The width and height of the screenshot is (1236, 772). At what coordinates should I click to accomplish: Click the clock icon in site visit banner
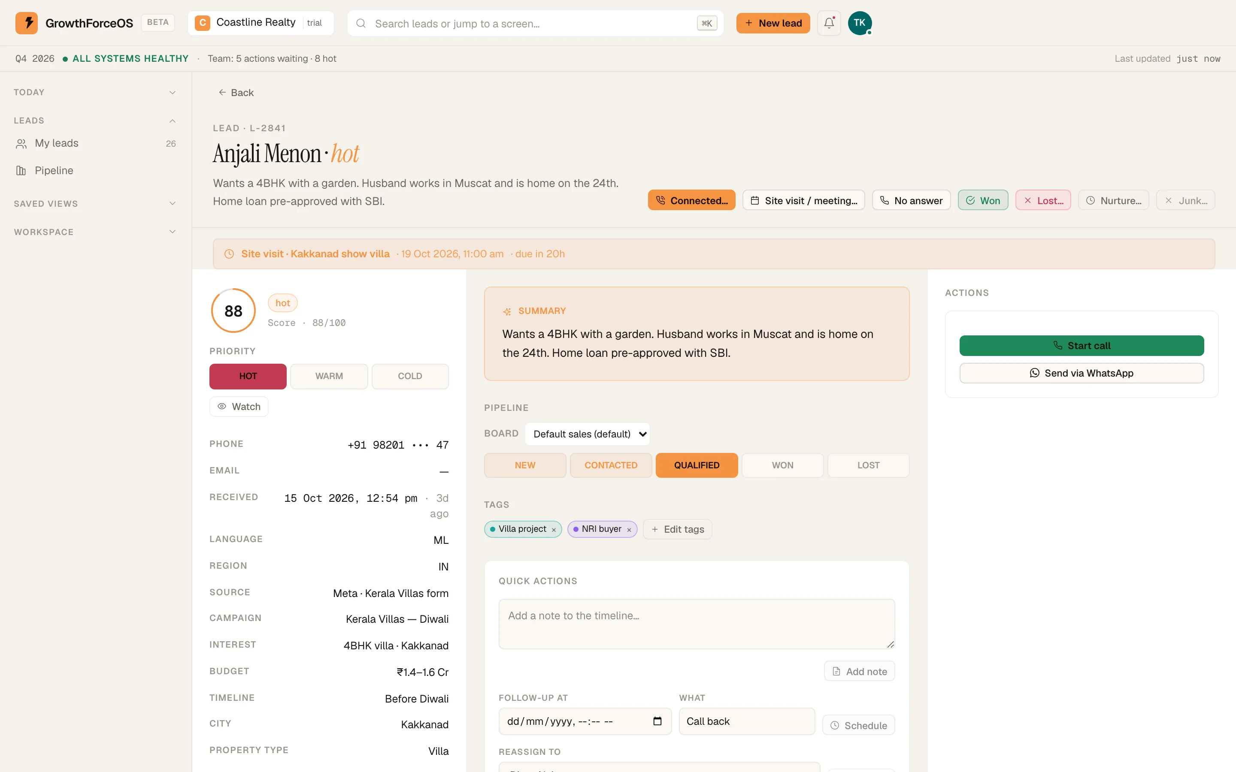(x=229, y=254)
